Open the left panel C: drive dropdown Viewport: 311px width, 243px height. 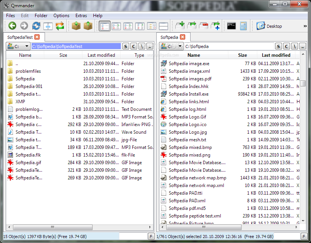18,46
